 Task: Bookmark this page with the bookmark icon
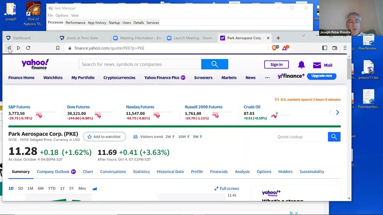(x=58, y=48)
